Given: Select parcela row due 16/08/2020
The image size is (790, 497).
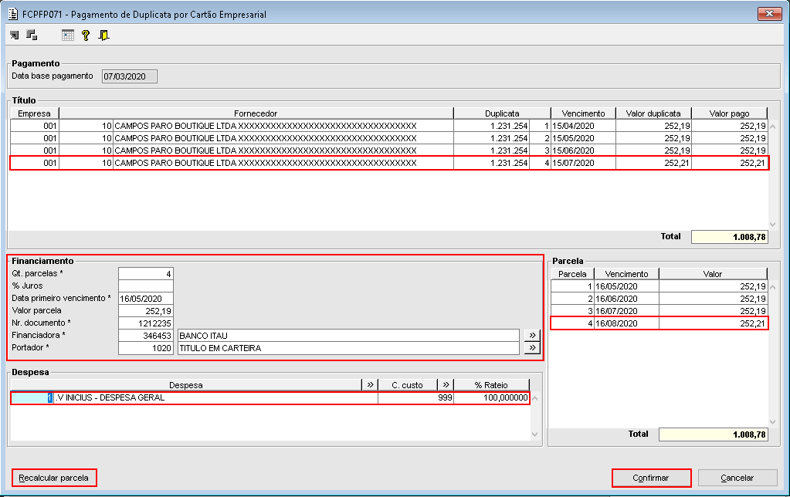Looking at the screenshot, I should [659, 323].
